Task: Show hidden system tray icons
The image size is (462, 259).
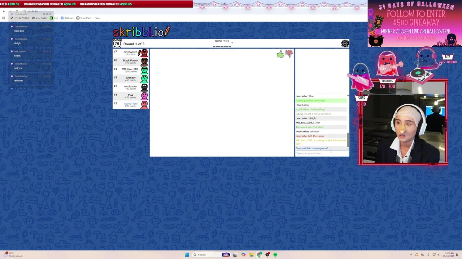Action: tap(411, 255)
